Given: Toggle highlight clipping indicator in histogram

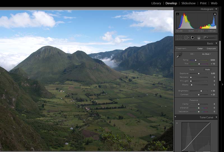Looking at the screenshot, I should (215, 14).
